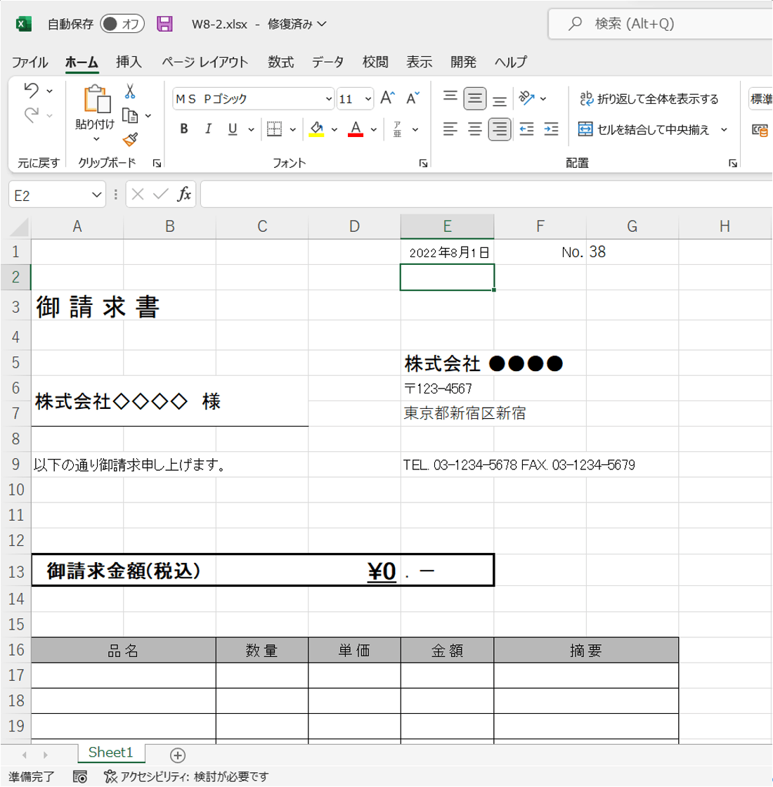This screenshot has width=773, height=787.
Task: Toggle Bold formatting
Action: (x=184, y=129)
